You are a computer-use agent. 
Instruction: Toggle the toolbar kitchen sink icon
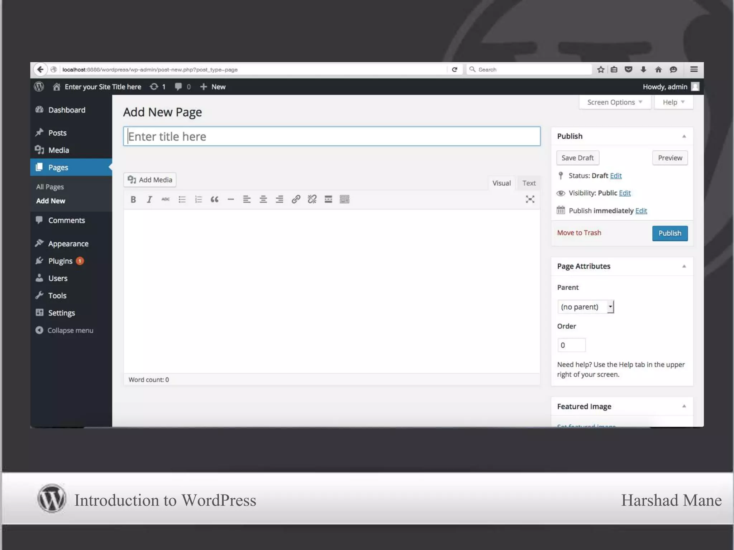click(344, 199)
